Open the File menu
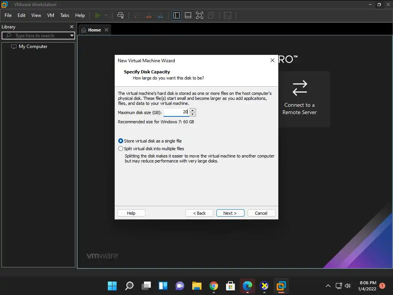Image resolution: width=393 pixels, height=295 pixels. [x=8, y=15]
